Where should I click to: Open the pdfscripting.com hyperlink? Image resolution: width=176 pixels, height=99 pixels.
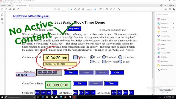pyautogui.click(x=31, y=16)
